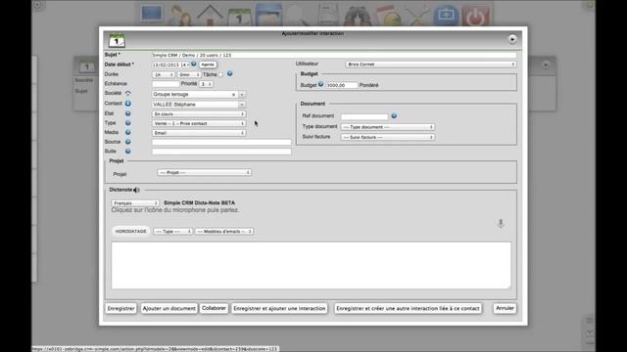
Task: Open the Etat 'En cours' dropdown
Action: 198,114
